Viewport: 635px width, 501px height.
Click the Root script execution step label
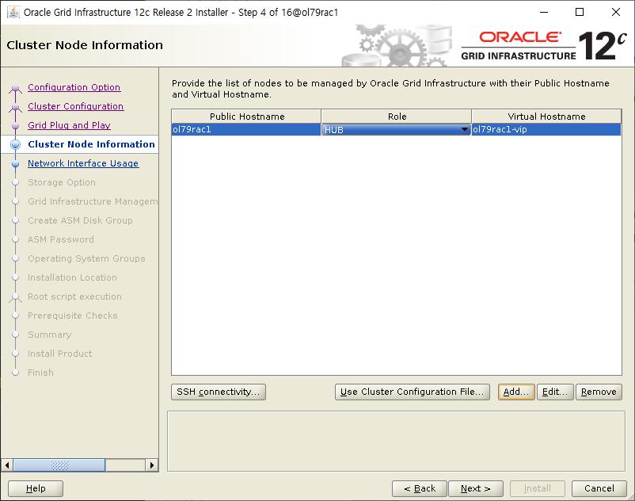[x=74, y=296]
